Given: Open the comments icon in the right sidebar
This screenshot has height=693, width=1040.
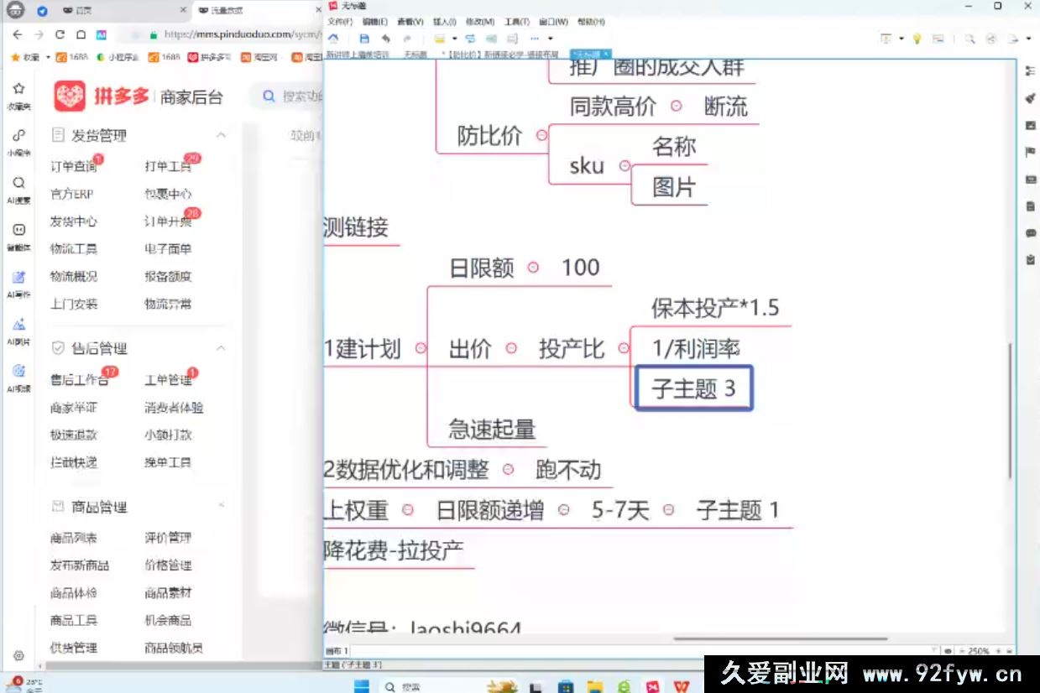Looking at the screenshot, I should pos(1031,233).
